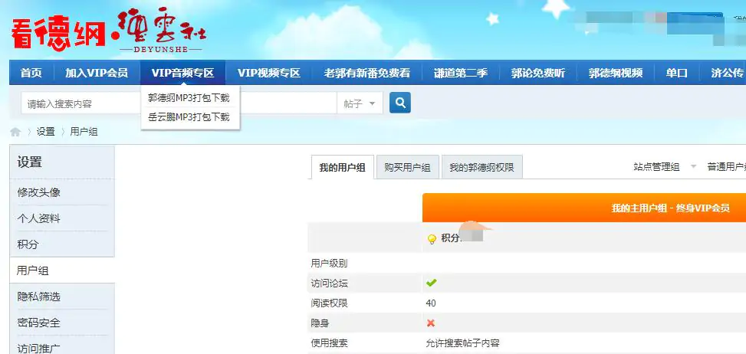Image resolution: width=746 pixels, height=354 pixels.
Task: Click the 隐身 row label
Action: pyautogui.click(x=320, y=323)
